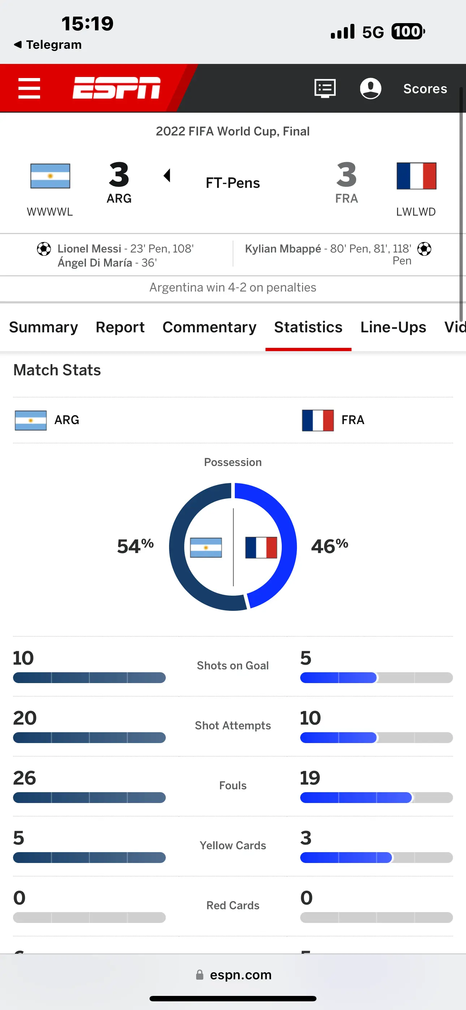The height and width of the screenshot is (1010, 466).
Task: Open the news feed list icon
Action: 325,88
